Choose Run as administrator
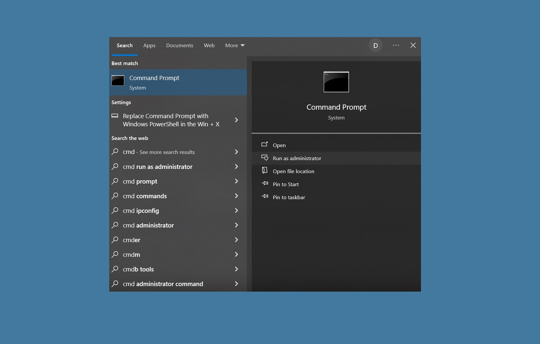 point(336,158)
